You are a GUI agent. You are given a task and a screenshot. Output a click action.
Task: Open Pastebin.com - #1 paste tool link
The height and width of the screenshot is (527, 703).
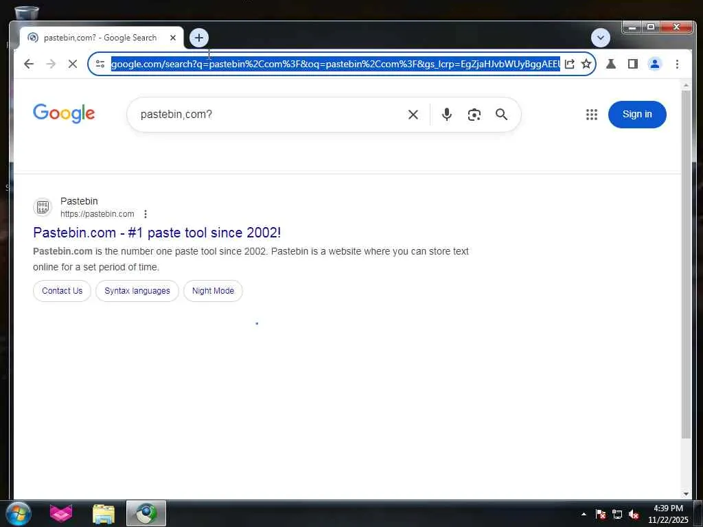point(157,233)
